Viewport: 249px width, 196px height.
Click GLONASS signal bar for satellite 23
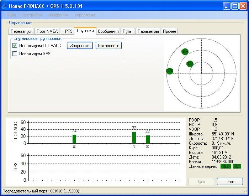point(134,138)
